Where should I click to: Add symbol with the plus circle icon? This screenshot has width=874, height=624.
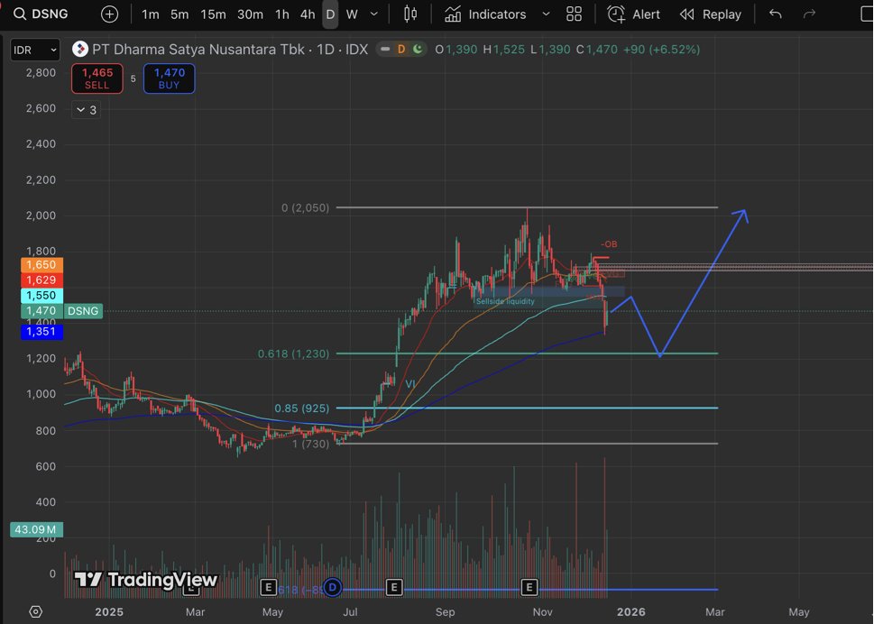tap(109, 14)
